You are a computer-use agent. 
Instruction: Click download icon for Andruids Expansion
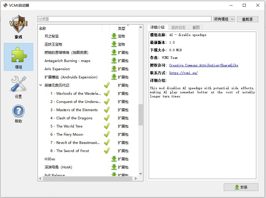click(x=114, y=77)
